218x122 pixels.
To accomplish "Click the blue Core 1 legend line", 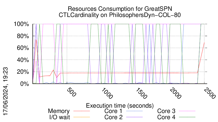I will tap(134, 111).
